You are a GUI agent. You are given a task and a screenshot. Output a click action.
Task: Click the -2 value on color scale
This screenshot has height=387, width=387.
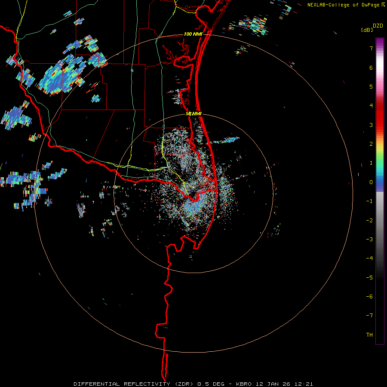point(369,221)
